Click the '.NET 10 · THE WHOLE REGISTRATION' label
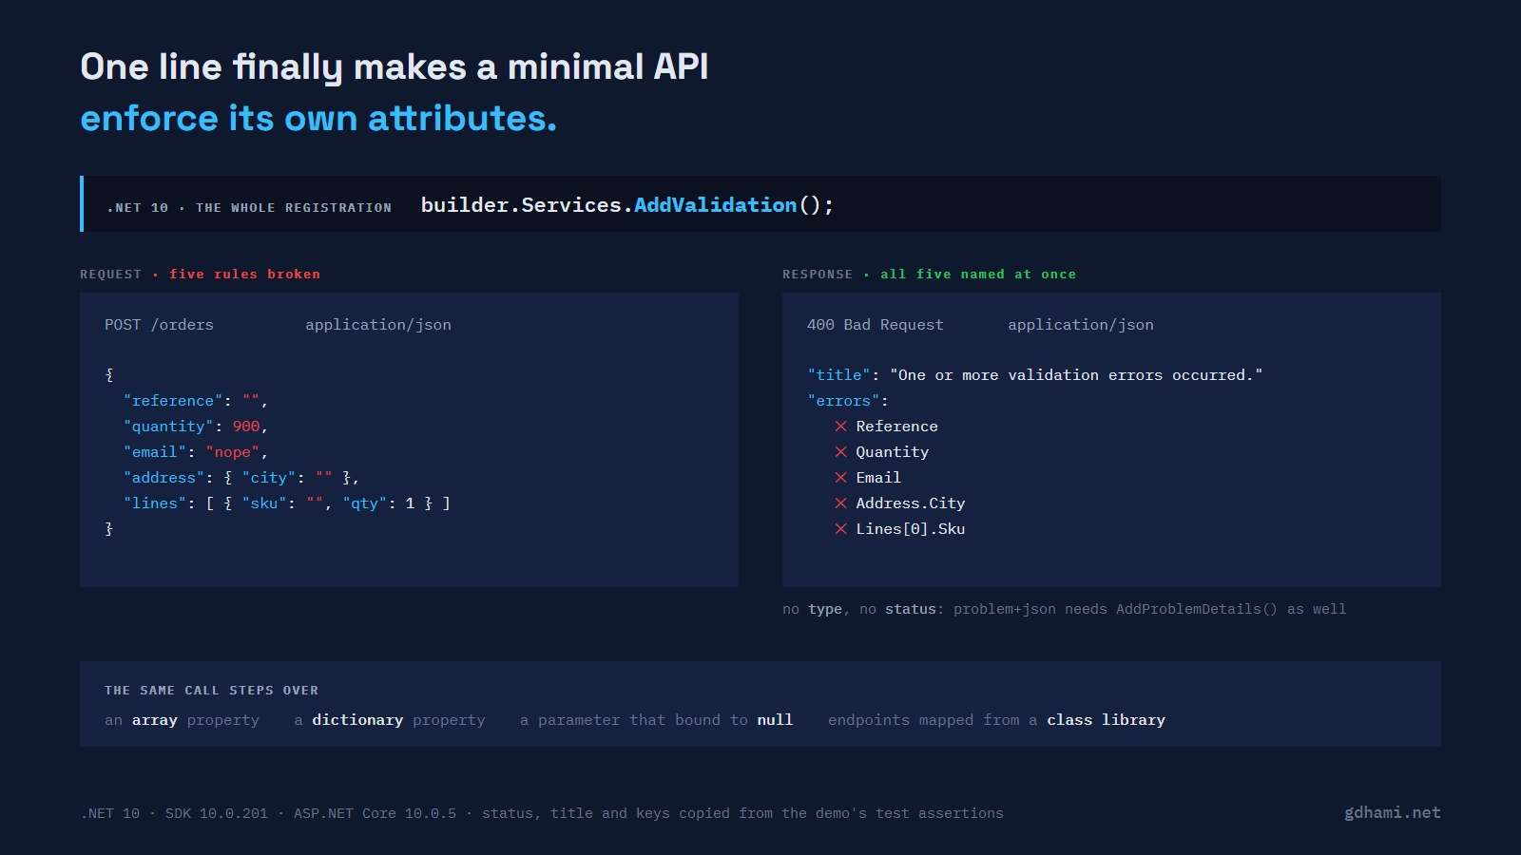 [x=249, y=208]
